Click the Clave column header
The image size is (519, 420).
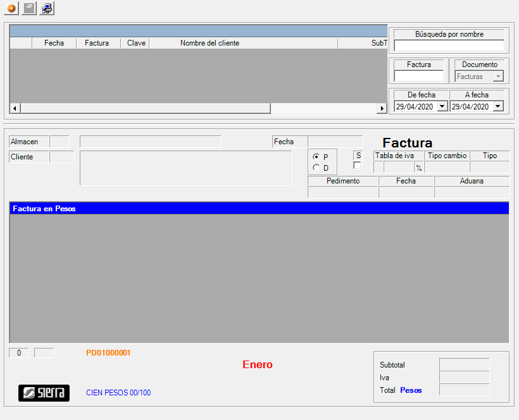tap(136, 43)
